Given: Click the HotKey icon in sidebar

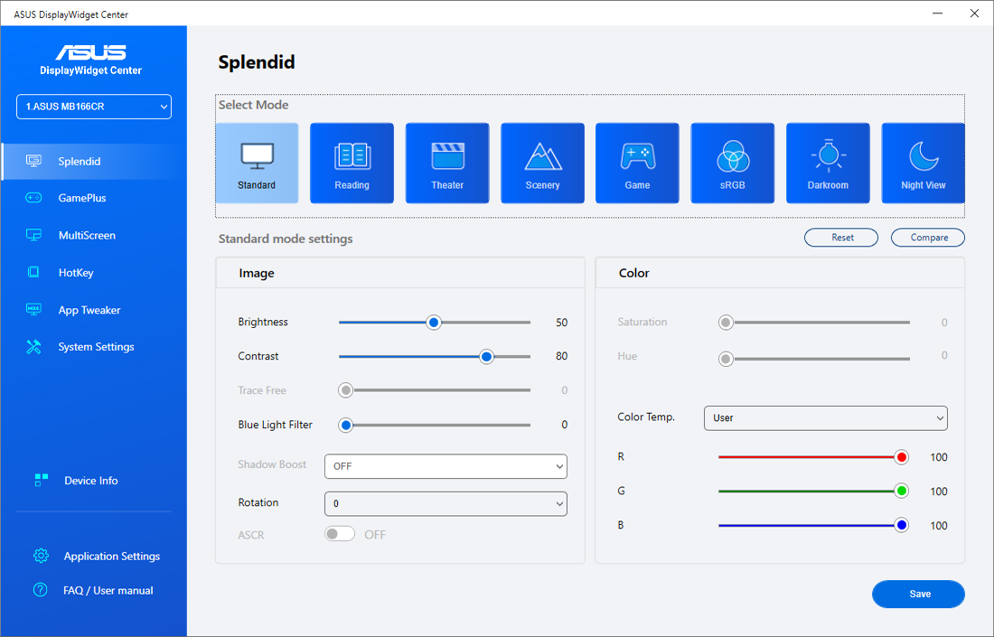Looking at the screenshot, I should pos(33,273).
